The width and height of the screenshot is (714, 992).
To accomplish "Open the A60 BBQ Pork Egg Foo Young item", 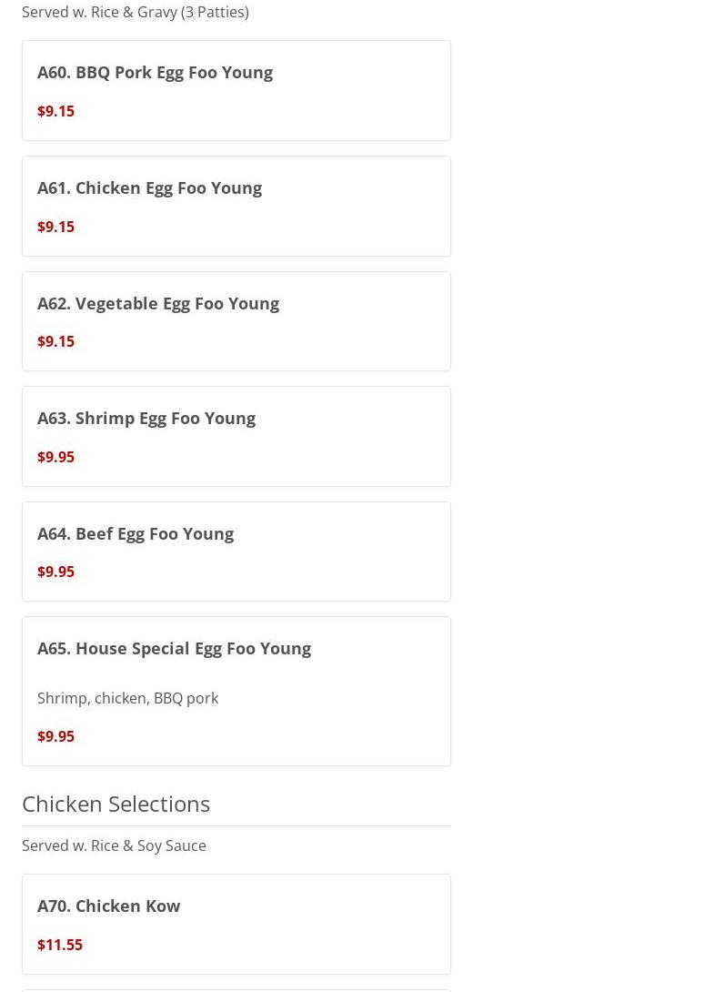I will point(155,72).
